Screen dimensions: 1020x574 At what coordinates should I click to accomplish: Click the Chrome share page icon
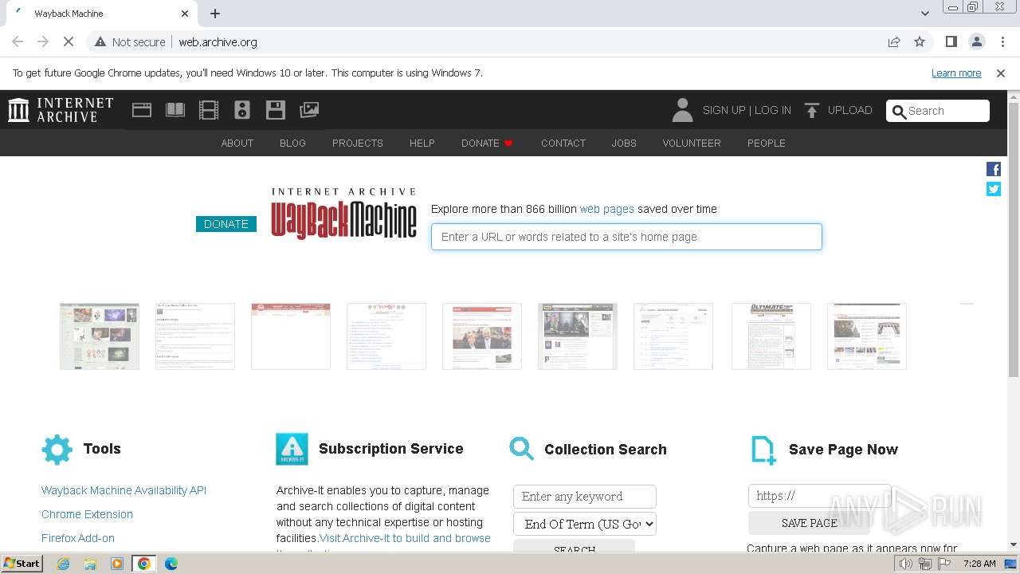(894, 41)
